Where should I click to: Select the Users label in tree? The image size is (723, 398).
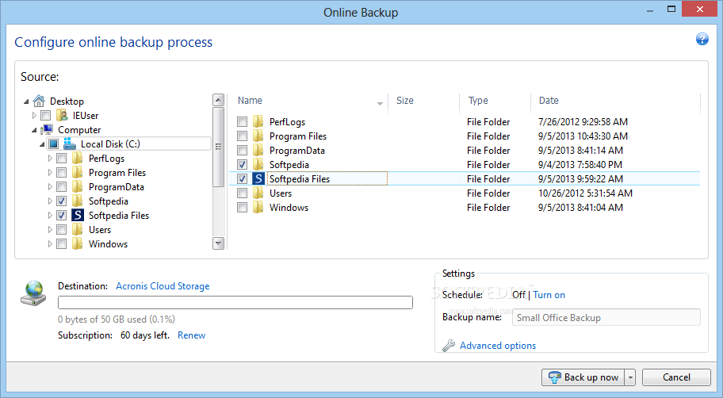100,230
